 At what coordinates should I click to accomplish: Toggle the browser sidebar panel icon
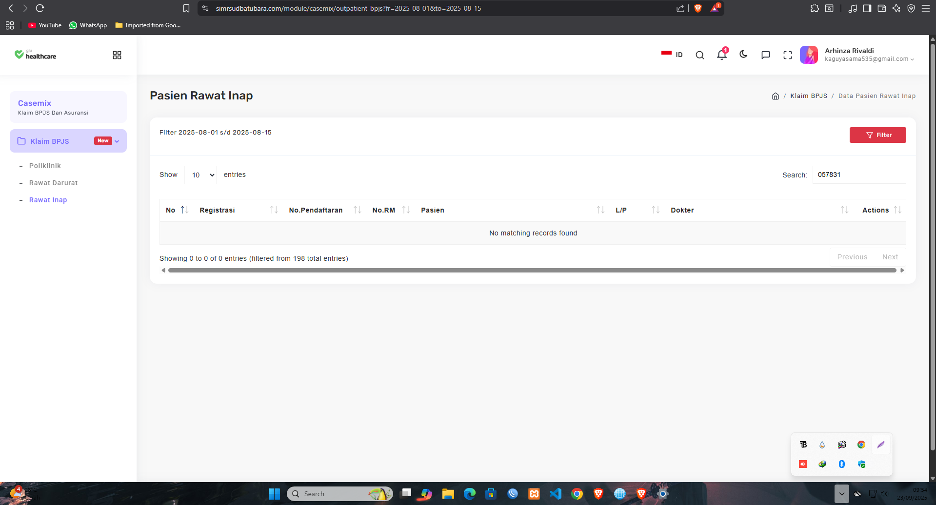pyautogui.click(x=867, y=8)
